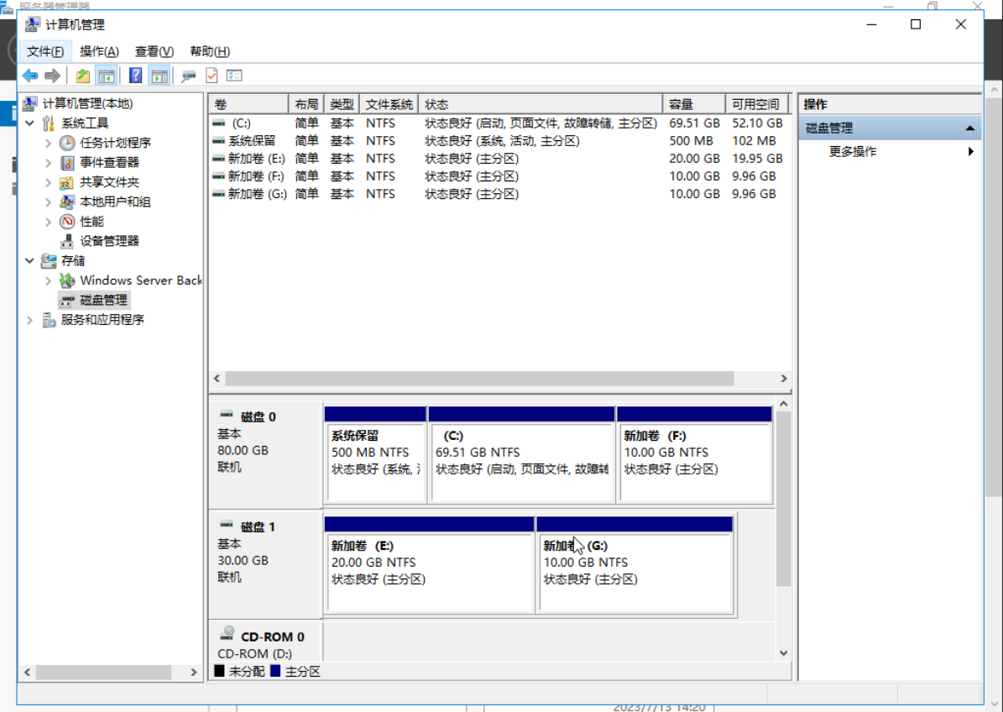Open More Actions in the actions pane
The width and height of the screenshot is (1003, 712).
[852, 152]
